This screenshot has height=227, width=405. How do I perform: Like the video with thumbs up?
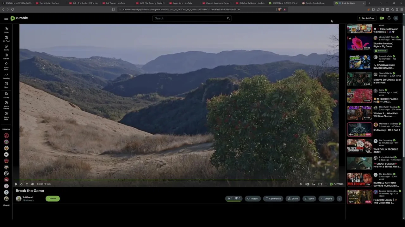(230, 199)
